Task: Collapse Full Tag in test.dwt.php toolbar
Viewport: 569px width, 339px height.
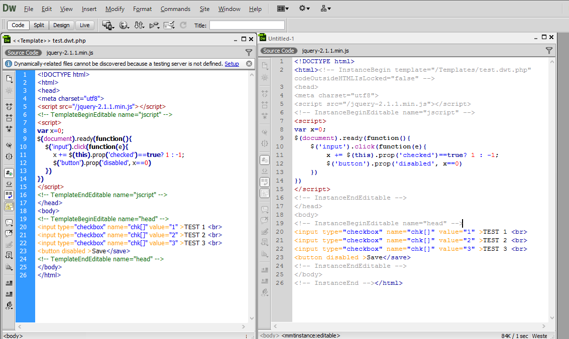Action: point(9,107)
